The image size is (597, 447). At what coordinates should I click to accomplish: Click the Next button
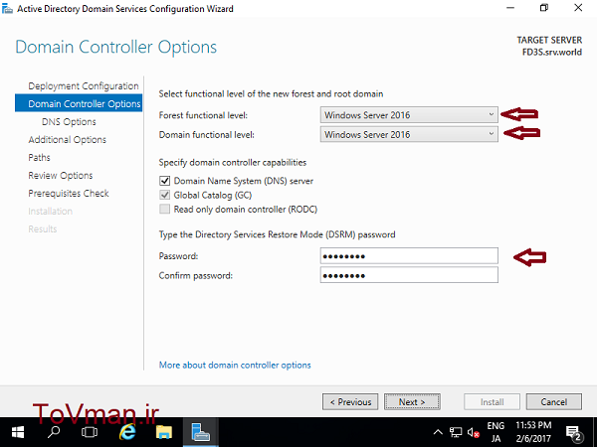(412, 401)
